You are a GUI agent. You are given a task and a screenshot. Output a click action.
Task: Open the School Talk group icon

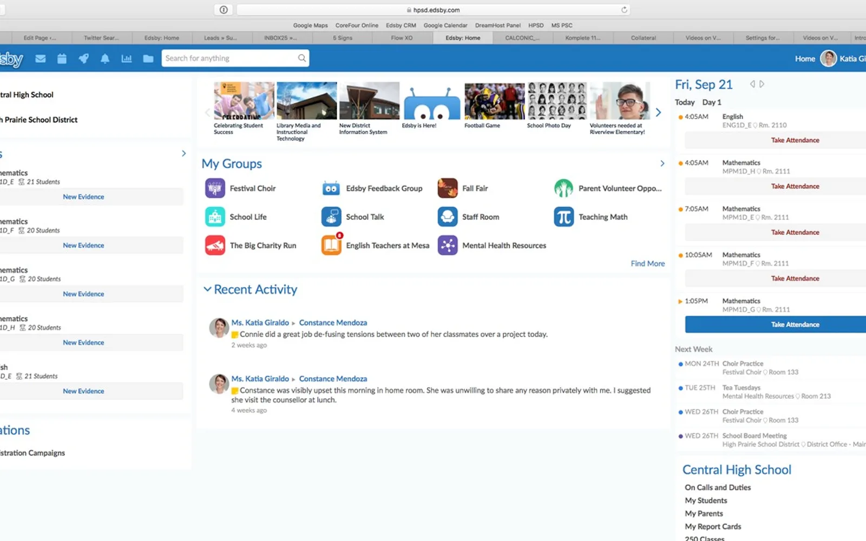coord(331,217)
